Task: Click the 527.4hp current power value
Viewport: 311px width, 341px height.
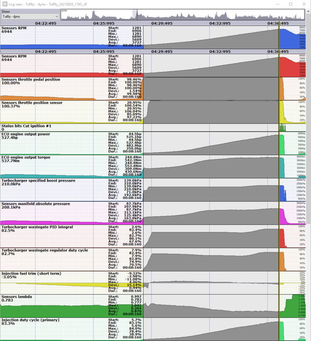Action: (10, 138)
